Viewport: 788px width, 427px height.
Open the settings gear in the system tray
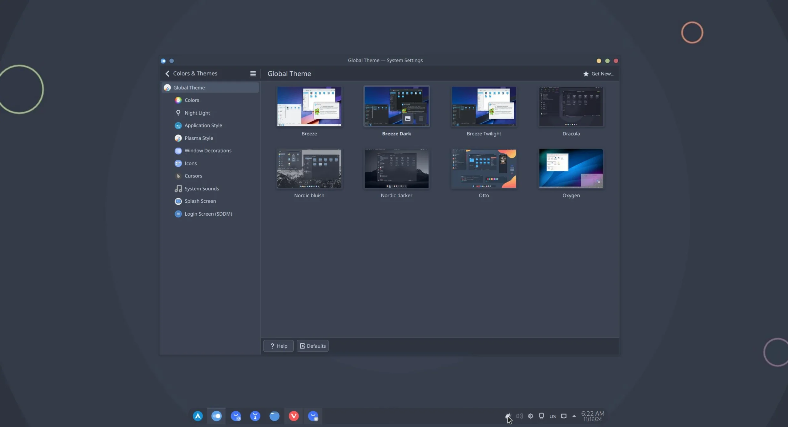pos(530,416)
